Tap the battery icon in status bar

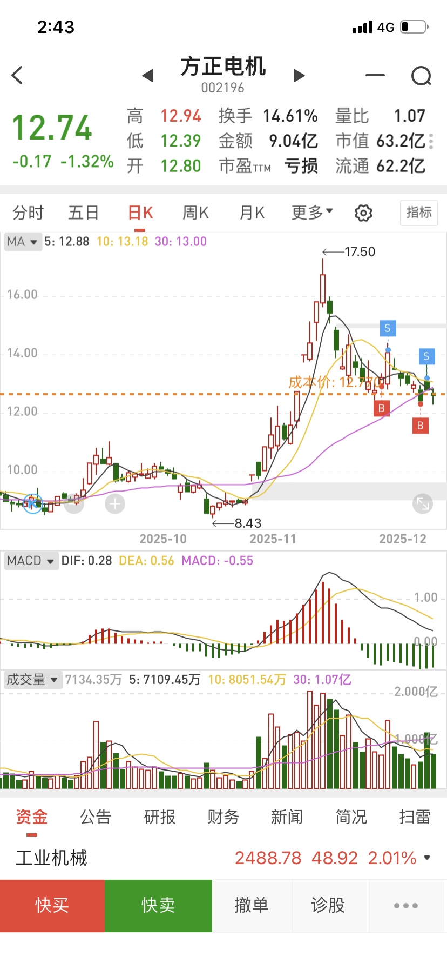[x=414, y=27]
